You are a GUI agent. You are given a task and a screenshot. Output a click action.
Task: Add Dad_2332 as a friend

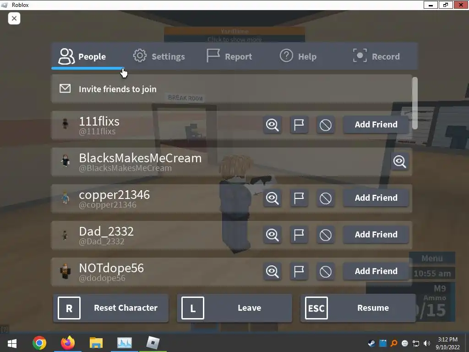(376, 235)
